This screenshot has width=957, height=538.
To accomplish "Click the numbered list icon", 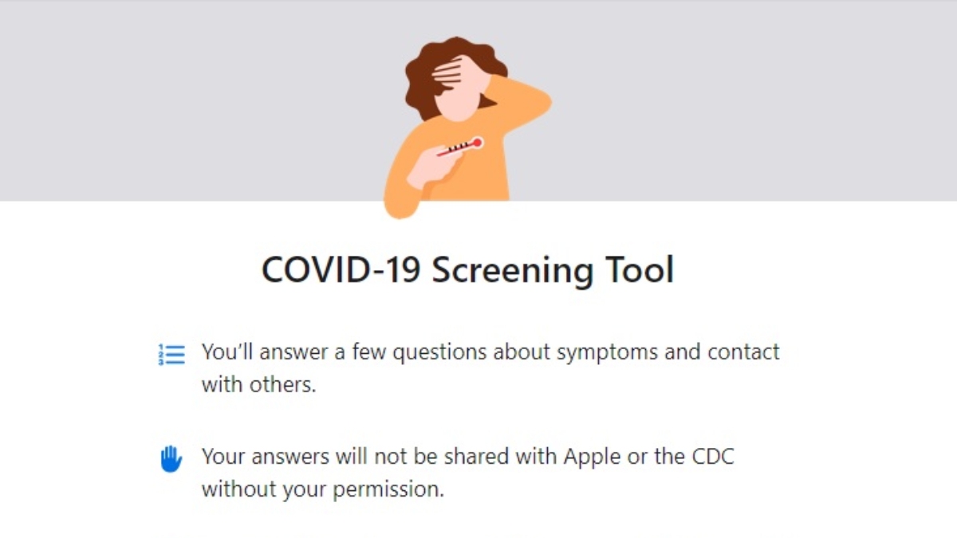I will coord(171,355).
